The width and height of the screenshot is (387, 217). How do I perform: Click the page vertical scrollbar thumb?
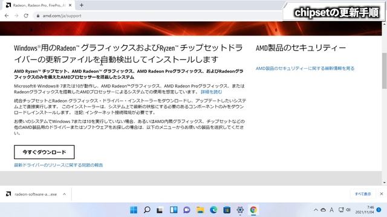click(385, 71)
